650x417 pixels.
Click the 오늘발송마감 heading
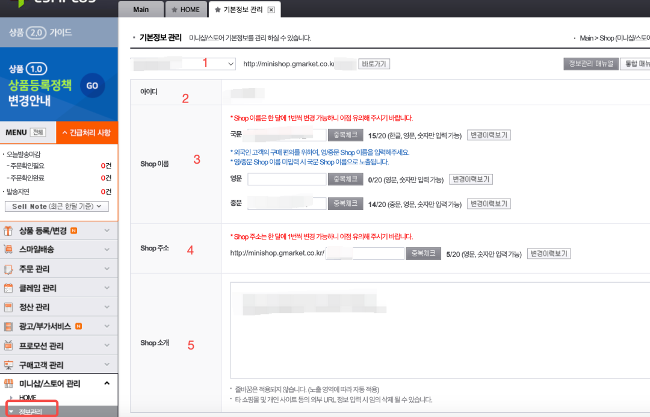(x=23, y=154)
